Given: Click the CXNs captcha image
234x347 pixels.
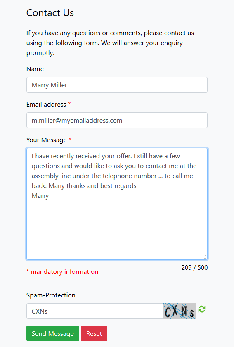Looking at the screenshot, I should click(180, 311).
